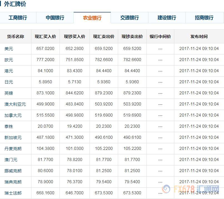
Task: Click the 668.1600 value for 瑞士法郎
Action: (x=45, y=193)
